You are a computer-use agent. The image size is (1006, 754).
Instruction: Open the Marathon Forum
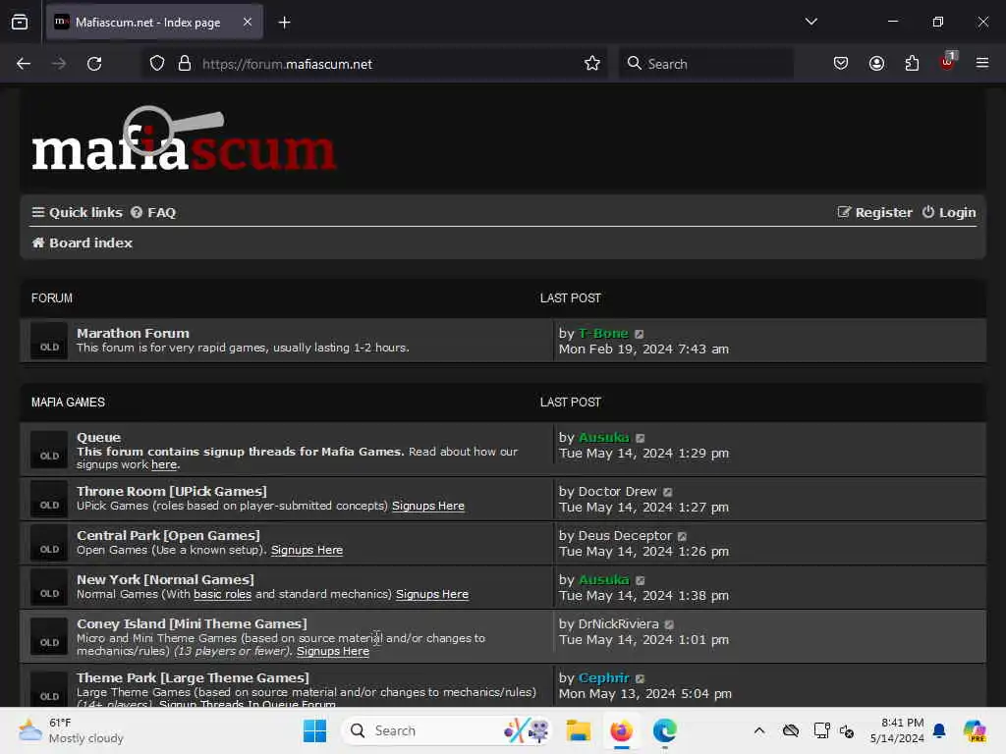(133, 334)
